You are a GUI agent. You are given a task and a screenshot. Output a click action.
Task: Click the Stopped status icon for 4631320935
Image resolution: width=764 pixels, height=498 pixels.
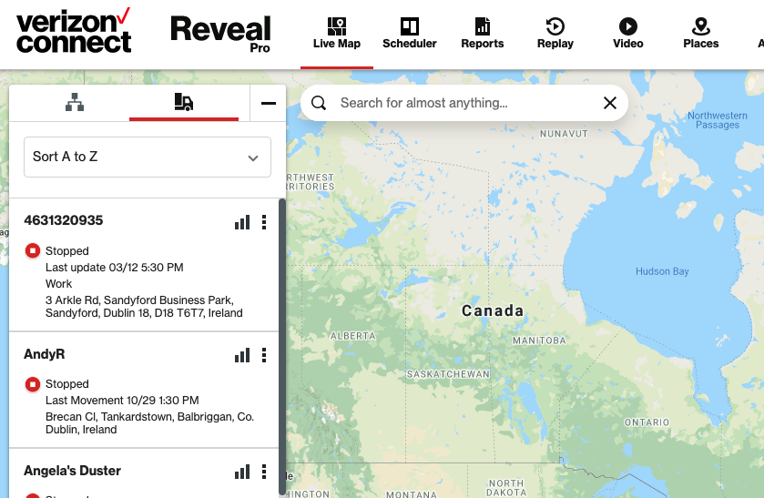coord(33,251)
